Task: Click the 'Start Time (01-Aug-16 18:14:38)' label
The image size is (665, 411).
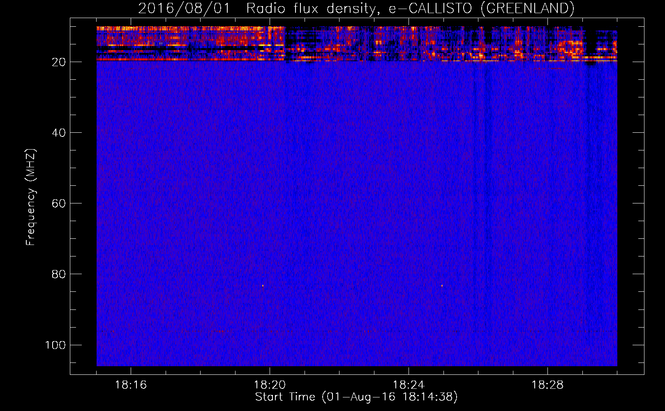Action: coord(356,397)
